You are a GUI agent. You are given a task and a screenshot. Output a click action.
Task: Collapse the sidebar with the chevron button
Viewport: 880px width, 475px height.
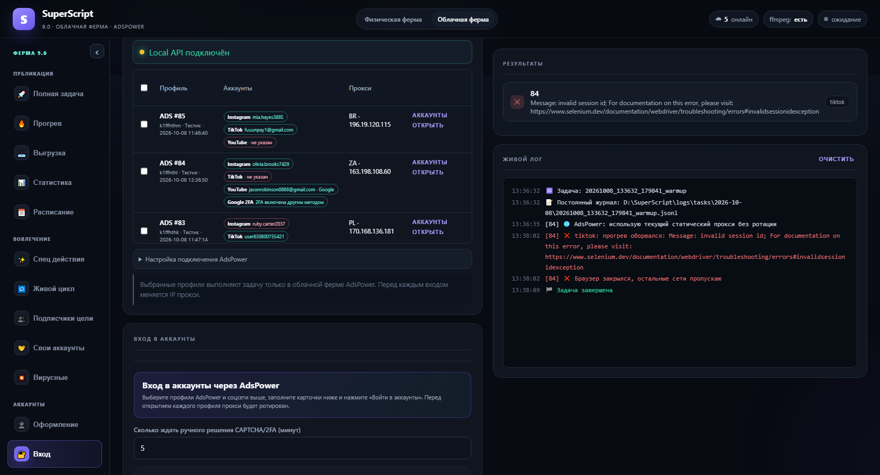(97, 52)
